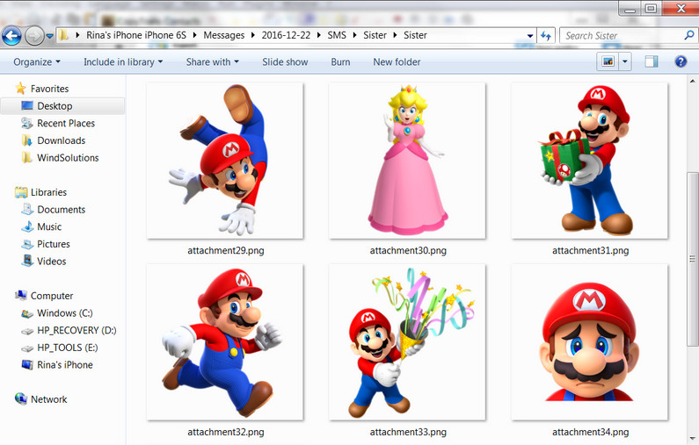699x445 pixels.
Task: Click the Favorites star icon
Action: [x=20, y=88]
